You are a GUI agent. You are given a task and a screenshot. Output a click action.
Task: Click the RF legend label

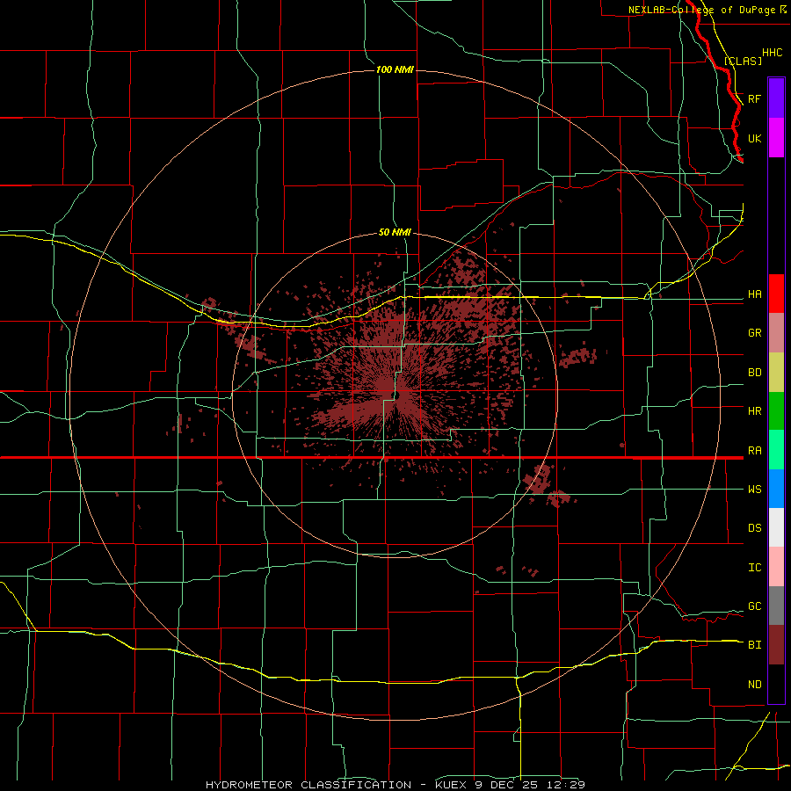(x=754, y=98)
